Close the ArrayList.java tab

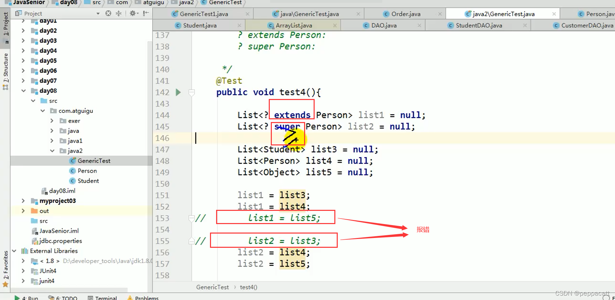[335, 25]
